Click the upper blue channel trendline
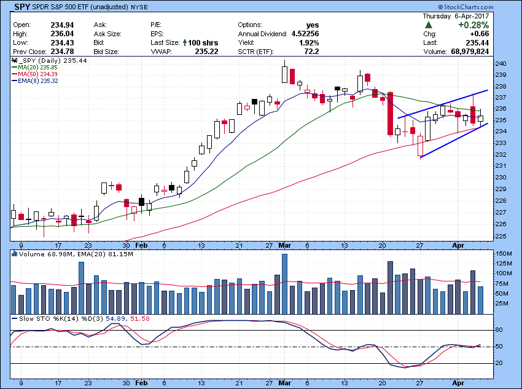 click(x=443, y=104)
